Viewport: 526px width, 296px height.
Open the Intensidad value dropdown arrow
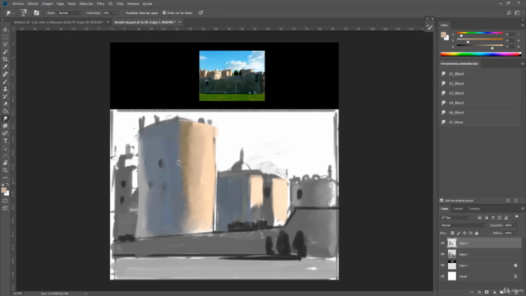[114, 13]
